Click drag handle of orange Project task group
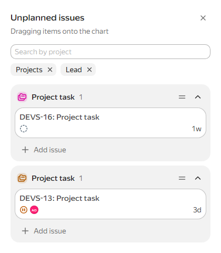This screenshot has height=253, width=221. pos(182,178)
